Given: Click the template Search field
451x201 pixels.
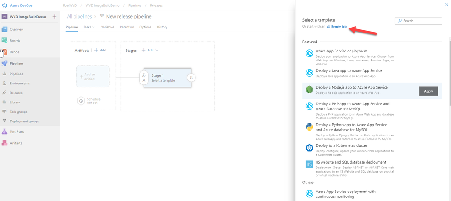Looking at the screenshot, I should [x=418, y=21].
